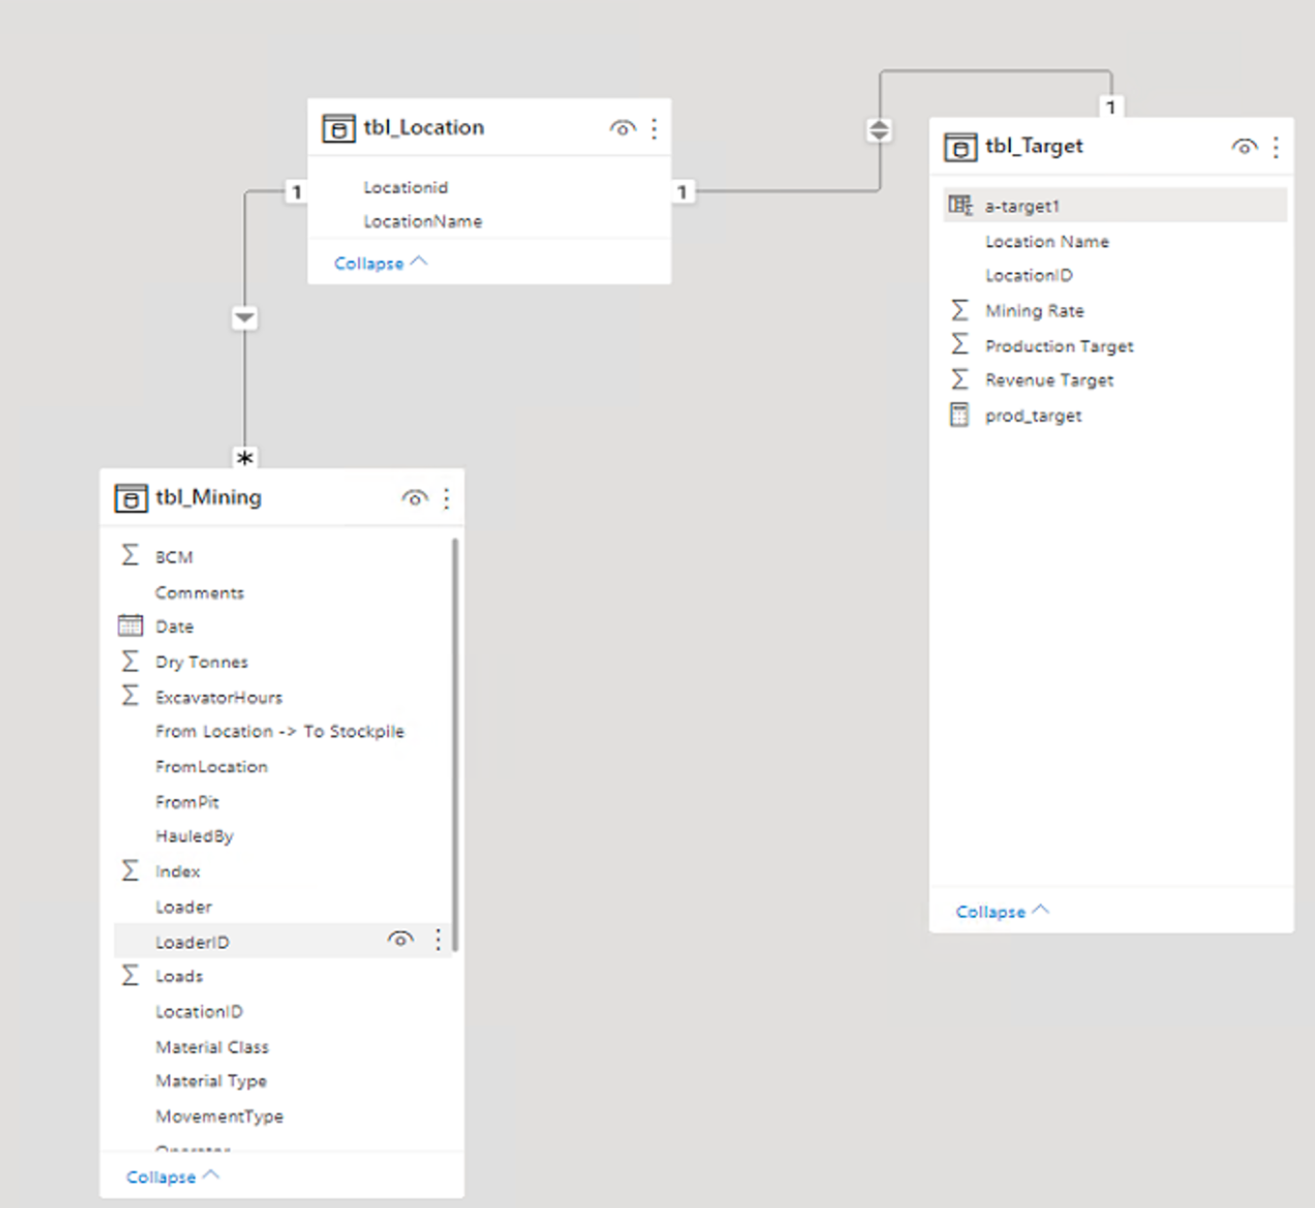Click sigma icon next to Mining Rate
The image size is (1315, 1208).
coord(959,309)
